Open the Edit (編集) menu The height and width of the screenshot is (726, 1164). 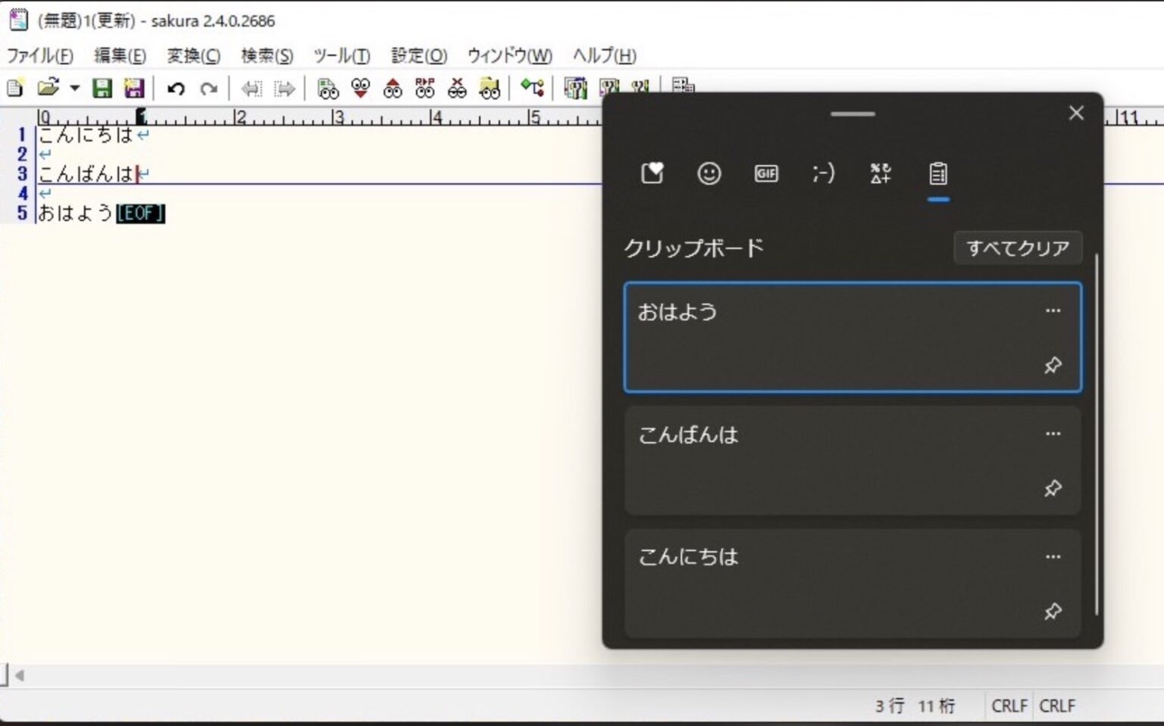point(120,55)
